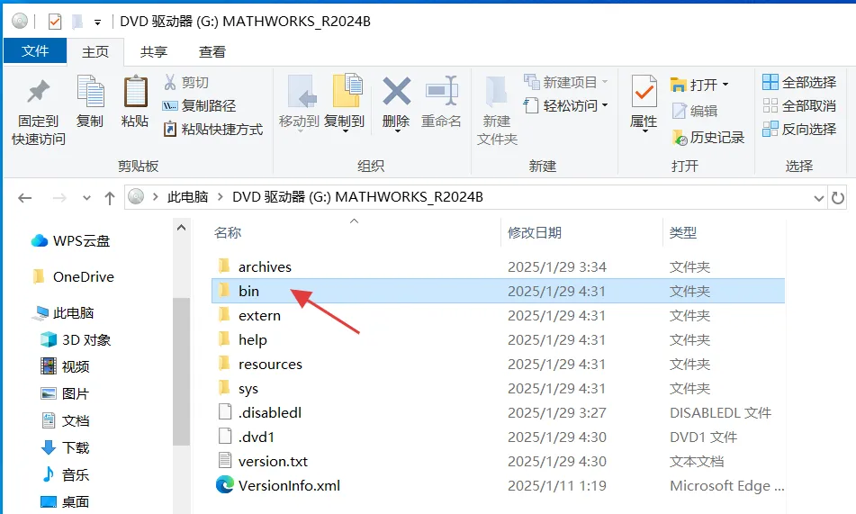The width and height of the screenshot is (856, 514).
Task: Click the Refresh button beside address bar
Action: (838, 198)
